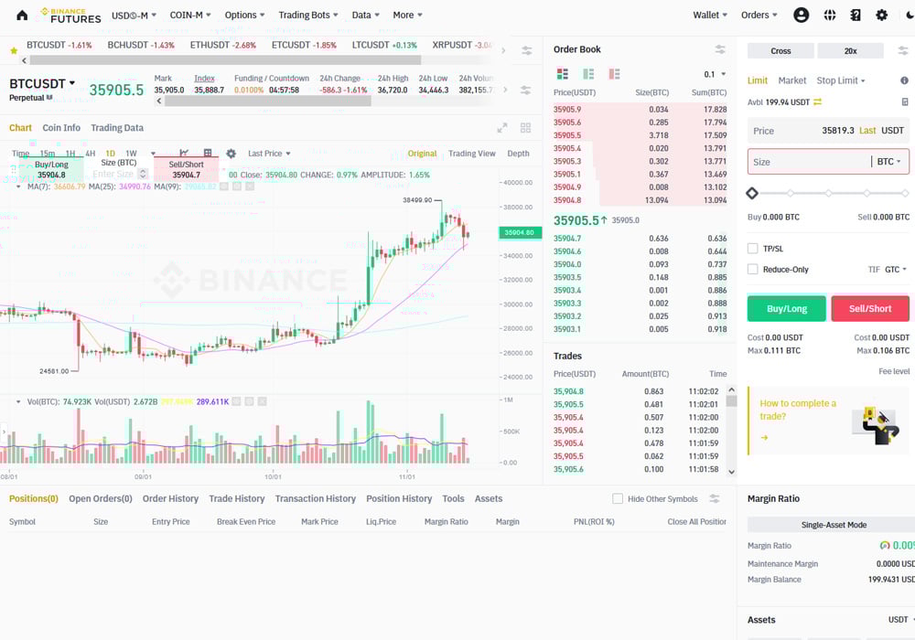Click Close All Positions link
The width and height of the screenshot is (915, 640).
tap(696, 522)
